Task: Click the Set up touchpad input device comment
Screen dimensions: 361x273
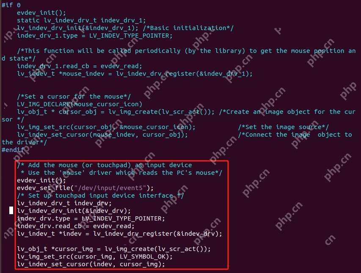Action: pos(100,196)
